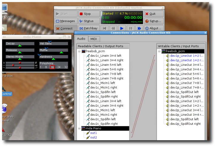Select dev1c_LineIn 3+4 right port
216x147 pixels.
click(x=107, y=60)
